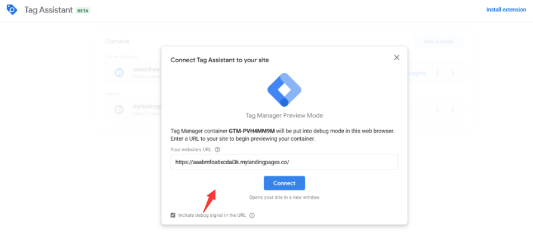Select the mylandingpages history domain name
Viewport: 533px width, 240px height.
point(146,106)
